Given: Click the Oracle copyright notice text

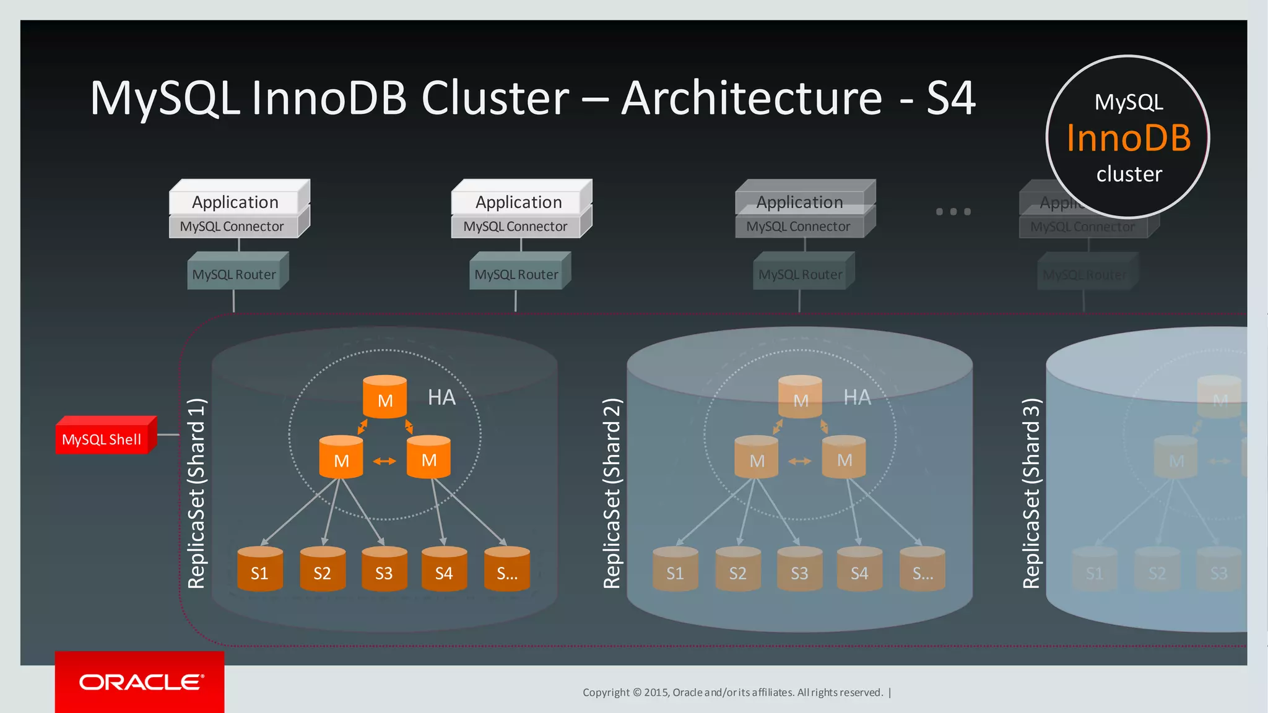Looking at the screenshot, I should (734, 693).
